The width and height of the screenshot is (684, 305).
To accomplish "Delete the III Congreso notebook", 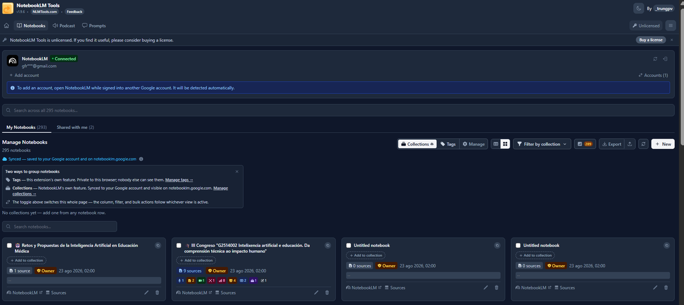I will pyautogui.click(x=327, y=292).
